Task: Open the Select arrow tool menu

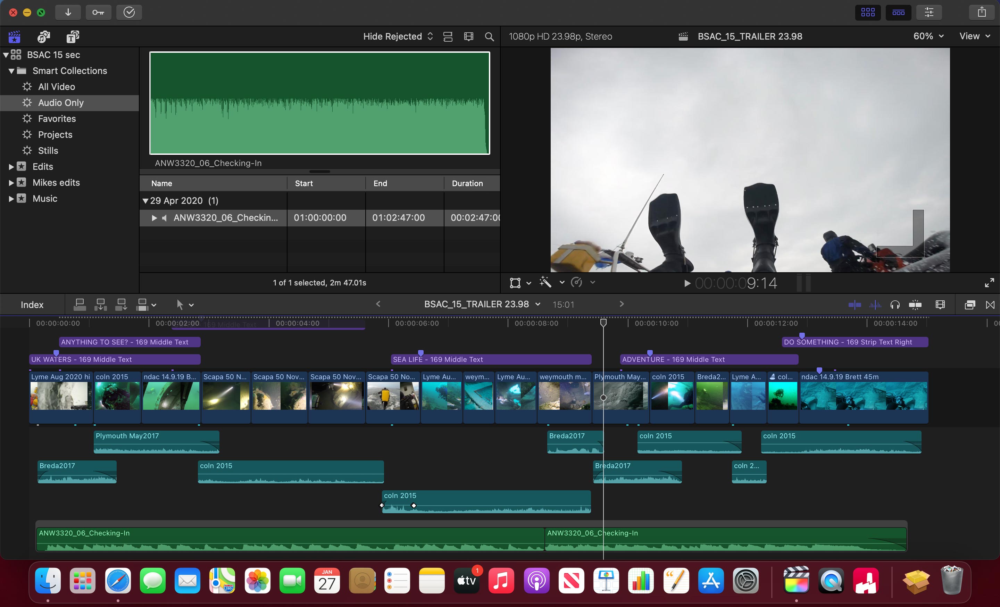Action: pyautogui.click(x=185, y=305)
